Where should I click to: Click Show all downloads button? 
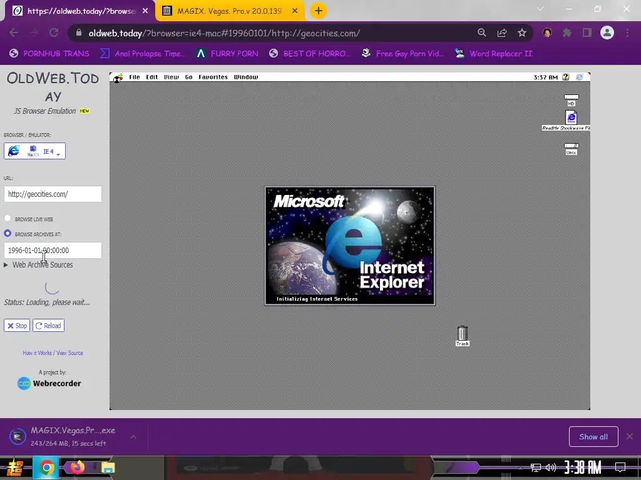[x=593, y=437]
